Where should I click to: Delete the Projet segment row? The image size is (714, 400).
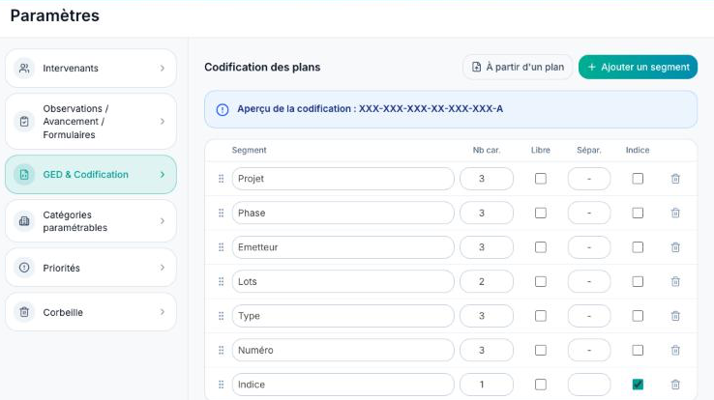point(675,179)
